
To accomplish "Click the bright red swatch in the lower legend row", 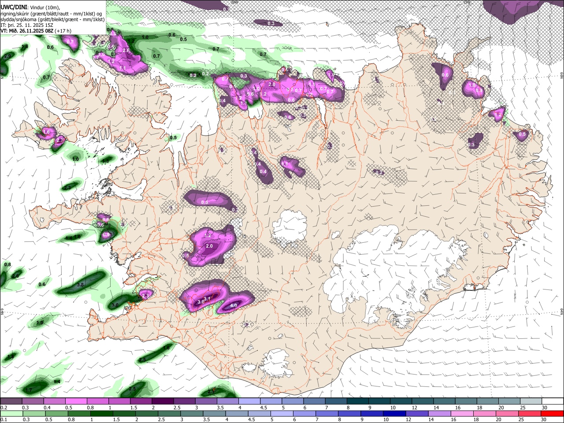I will pyautogui.click(x=552, y=413).
